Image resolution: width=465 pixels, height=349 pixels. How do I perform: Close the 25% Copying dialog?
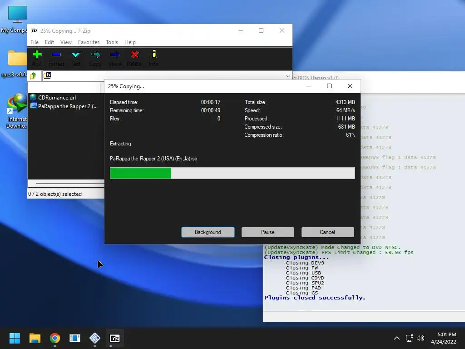[x=350, y=86]
